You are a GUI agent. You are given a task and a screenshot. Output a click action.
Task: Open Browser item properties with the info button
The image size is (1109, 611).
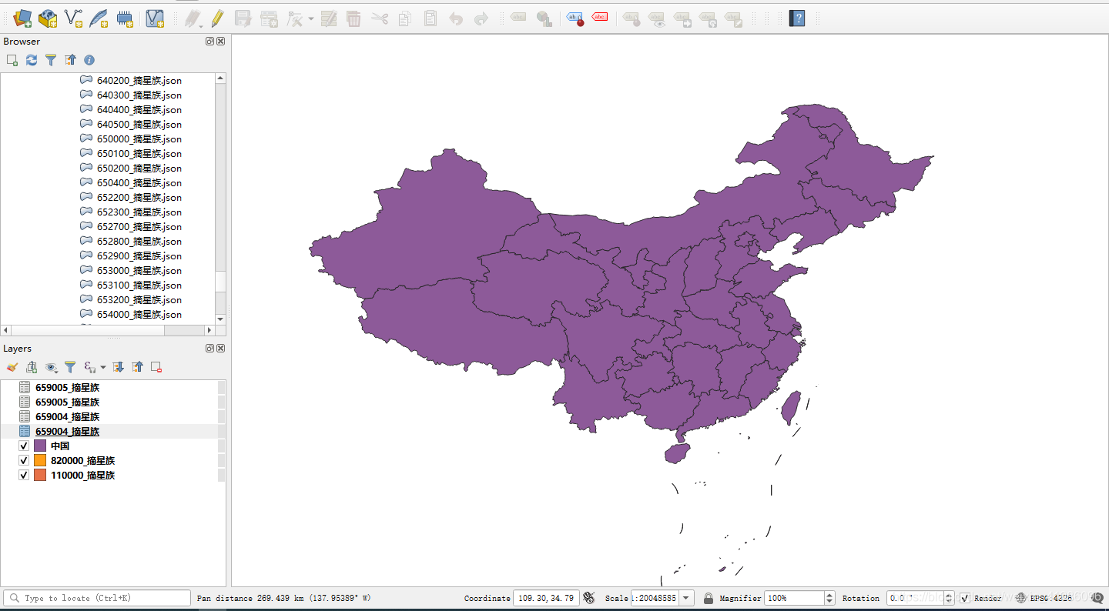pyautogui.click(x=89, y=60)
